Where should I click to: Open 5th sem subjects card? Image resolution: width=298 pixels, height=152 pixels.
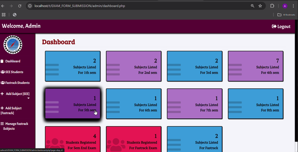(x=72, y=104)
